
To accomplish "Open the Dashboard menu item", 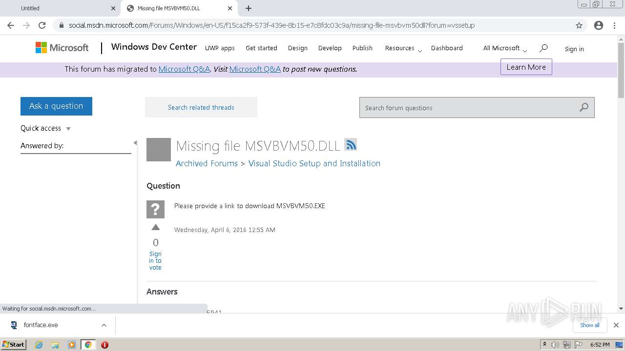I will (447, 48).
